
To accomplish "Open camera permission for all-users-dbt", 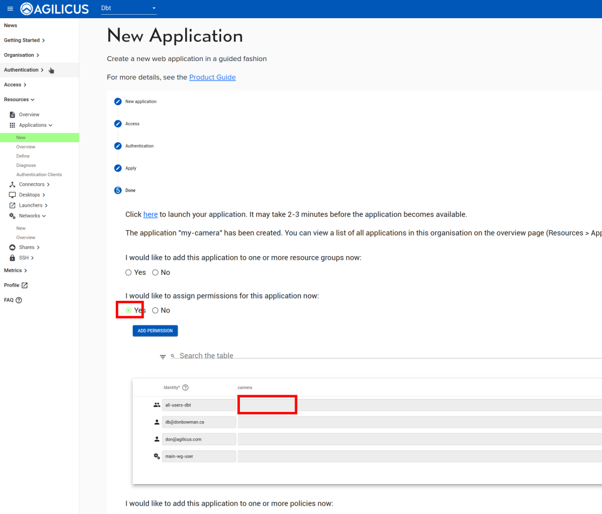I will (420, 405).
